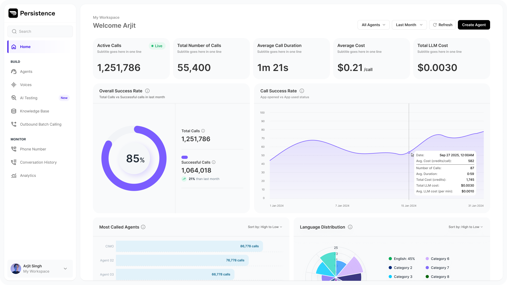Click the info icon next to Most Called Agents
The height and width of the screenshot is (285, 507).
(x=143, y=227)
